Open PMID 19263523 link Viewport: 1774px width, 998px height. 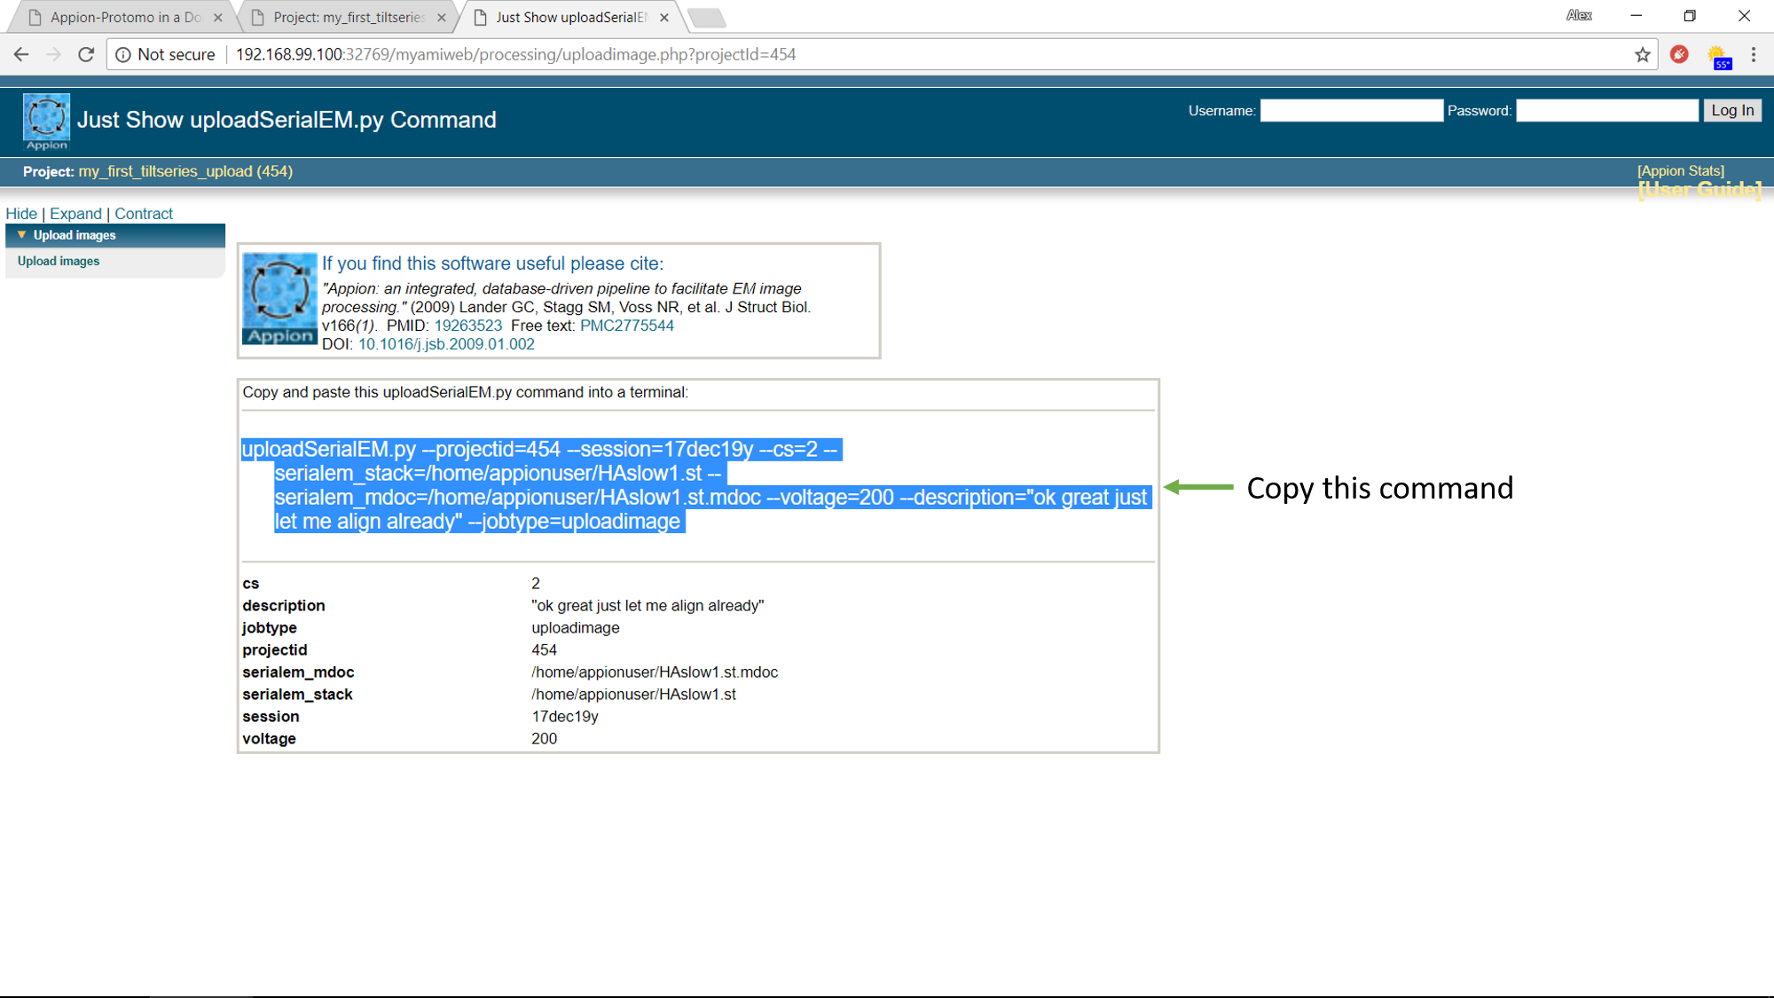tap(467, 326)
